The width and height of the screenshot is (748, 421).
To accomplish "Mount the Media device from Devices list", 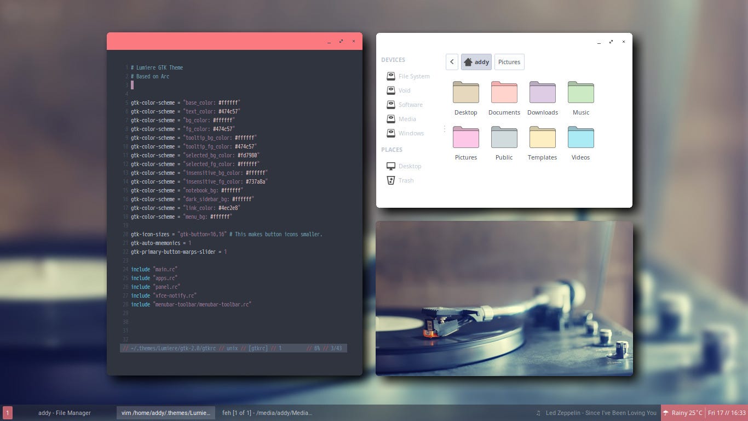I will (x=407, y=119).
